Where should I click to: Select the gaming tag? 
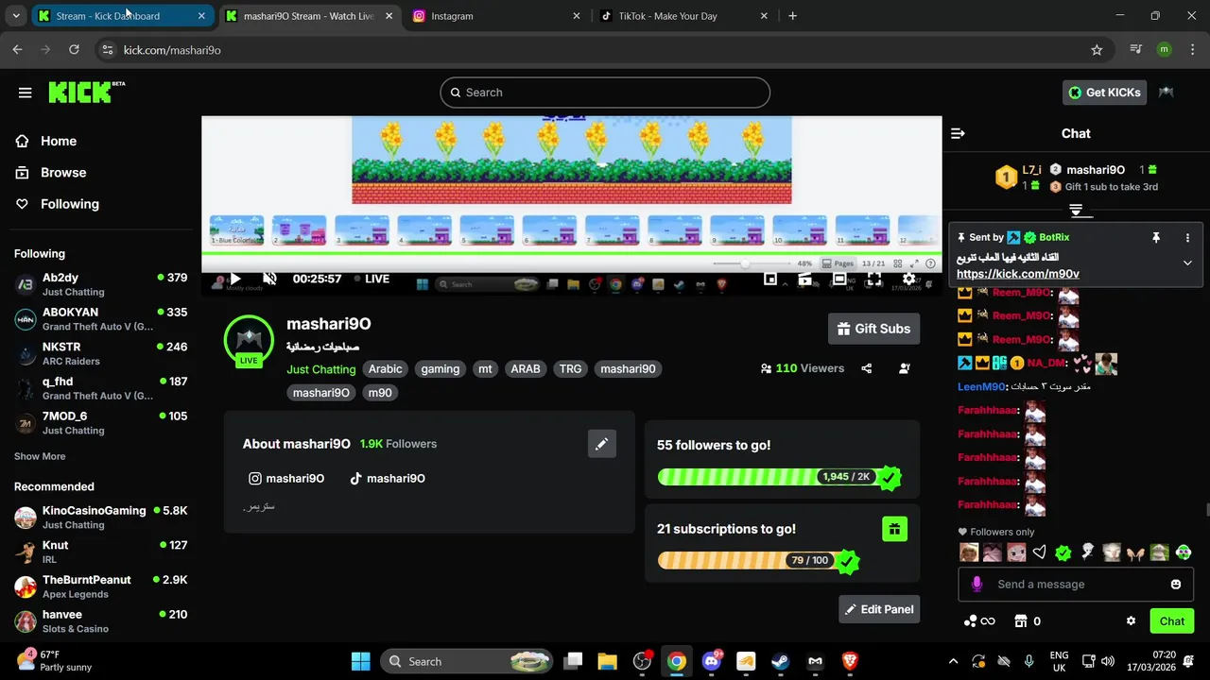point(440,369)
